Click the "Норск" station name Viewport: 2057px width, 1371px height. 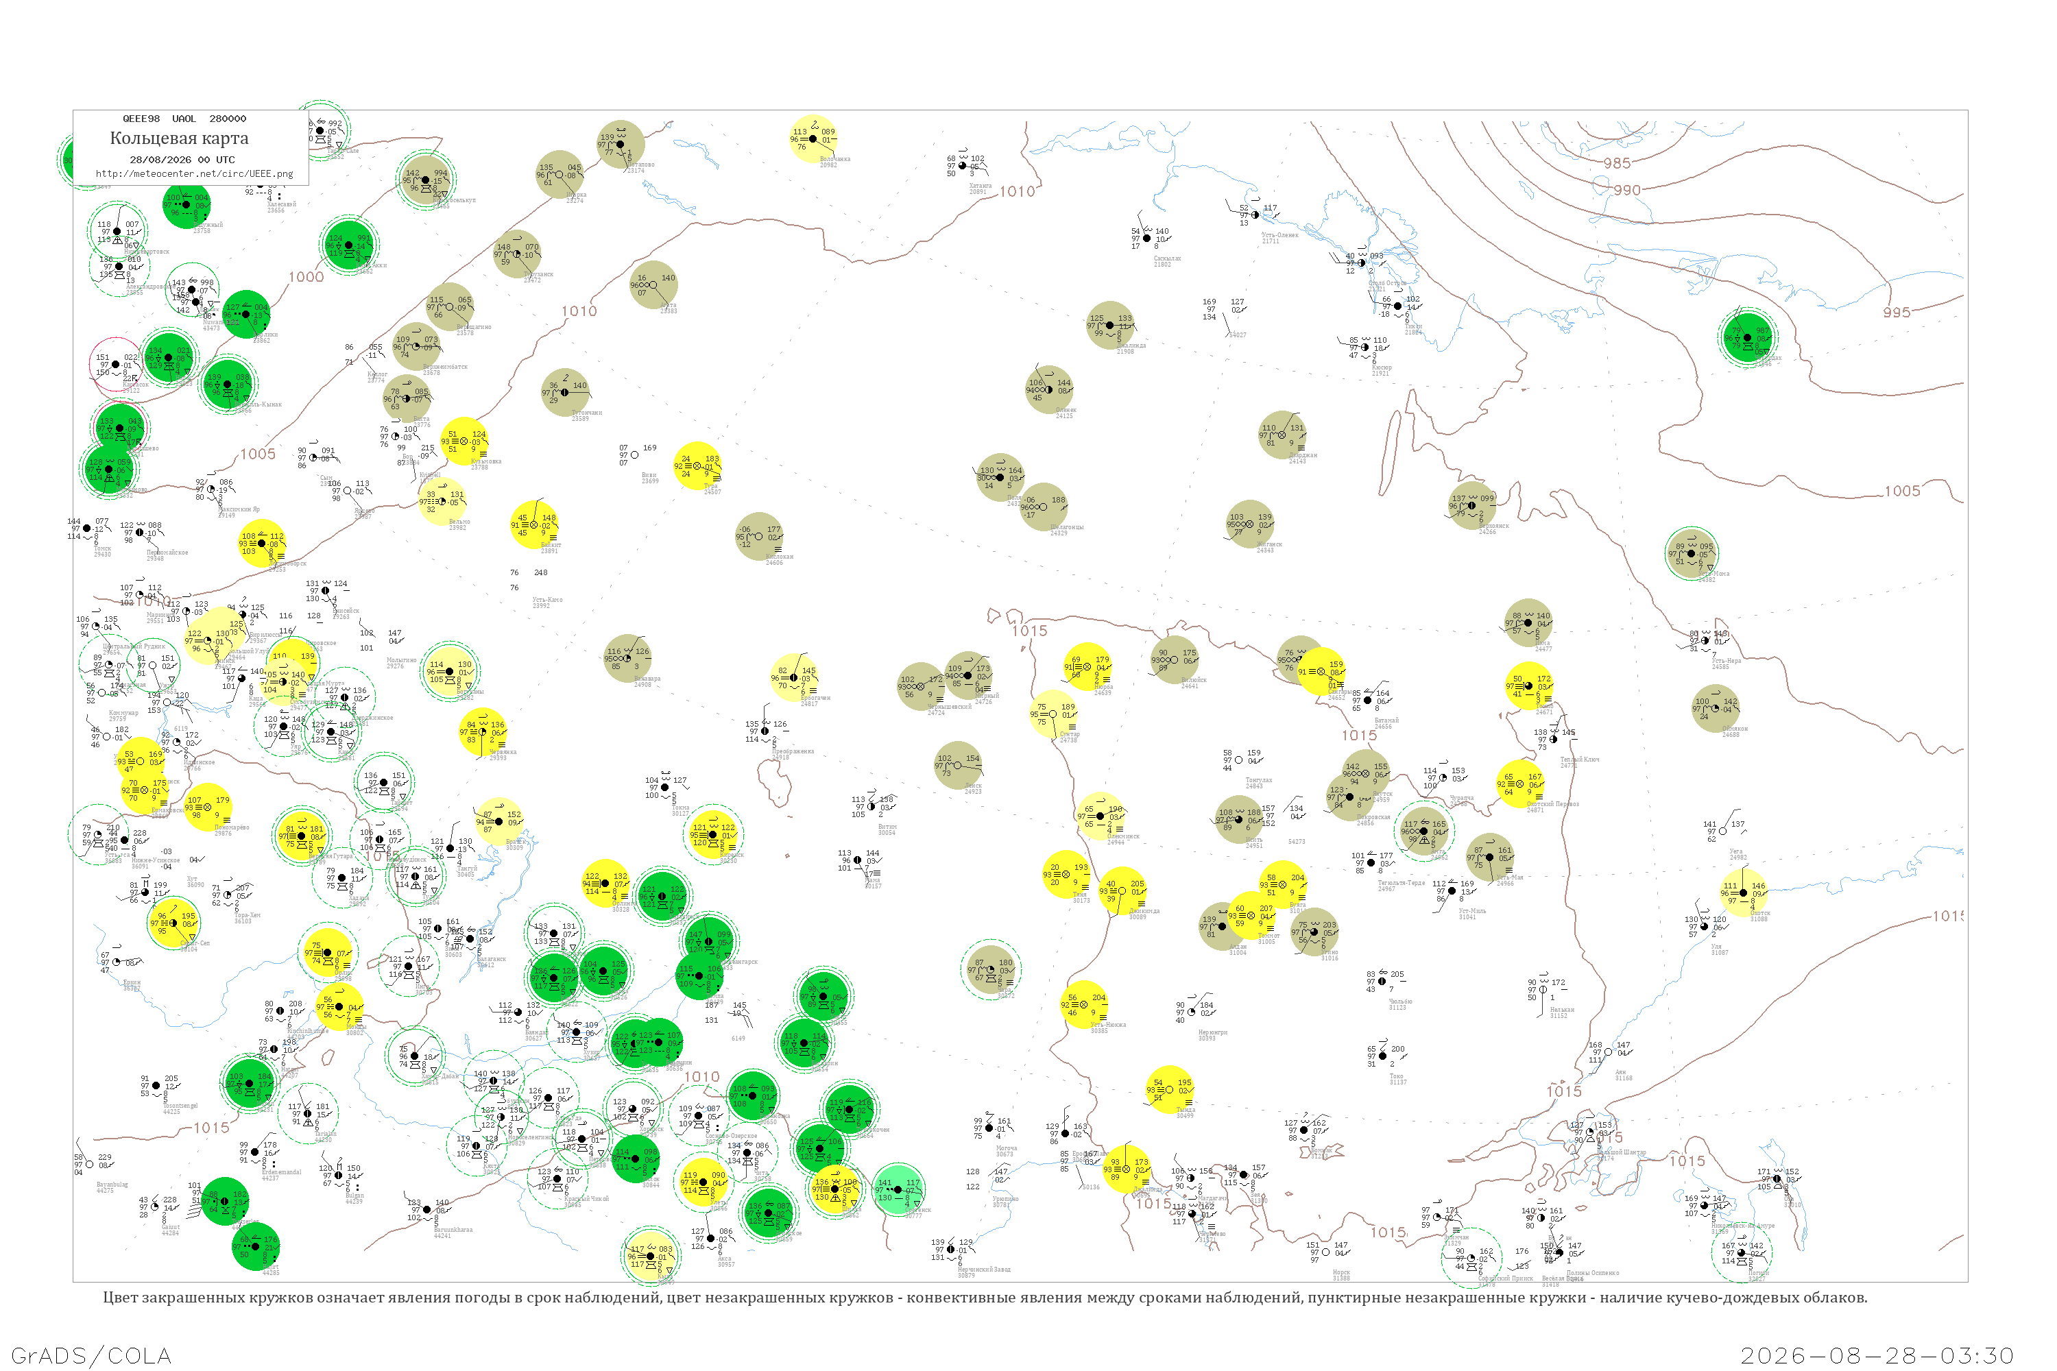coord(1340,1272)
